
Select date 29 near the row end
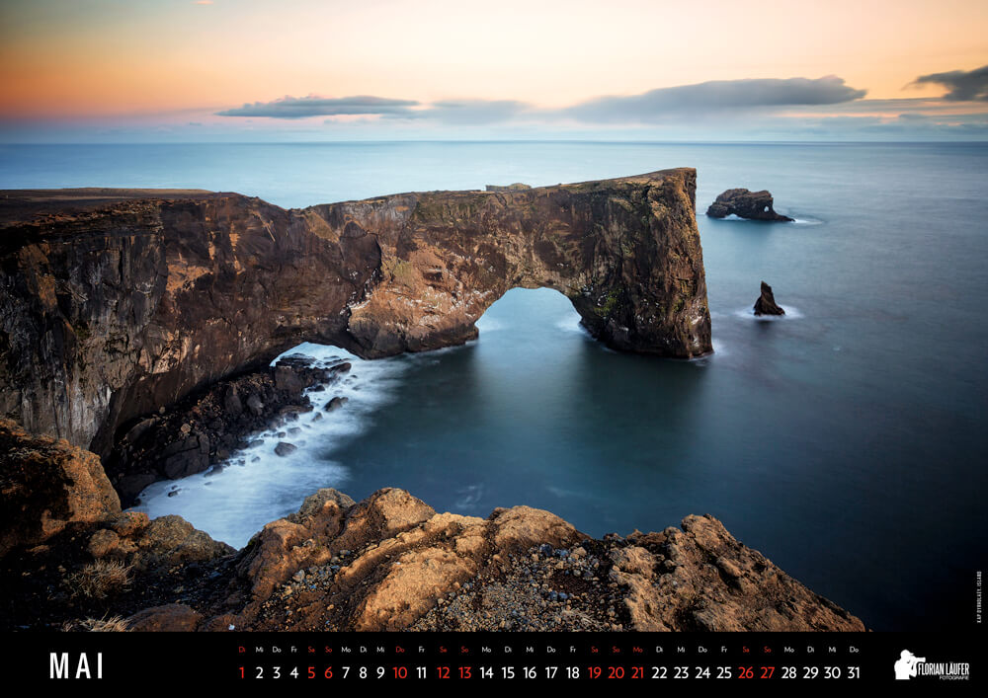(810, 672)
